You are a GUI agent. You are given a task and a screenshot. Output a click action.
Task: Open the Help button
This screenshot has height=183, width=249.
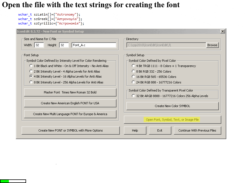click(x=135, y=130)
